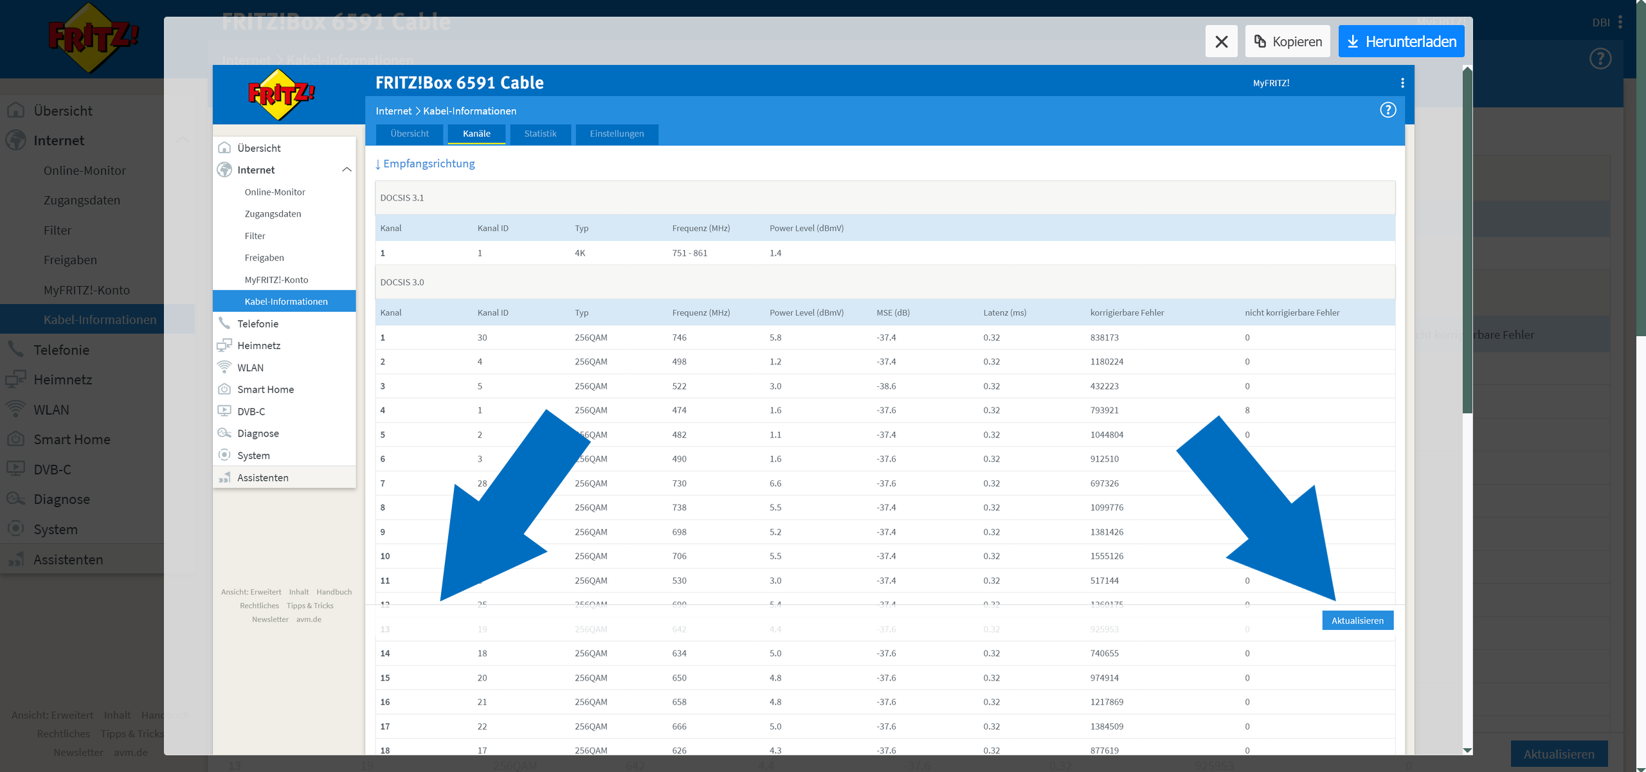Viewport: 1646px width, 772px height.
Task: Click the Telefonie phone icon
Action: coord(224,323)
